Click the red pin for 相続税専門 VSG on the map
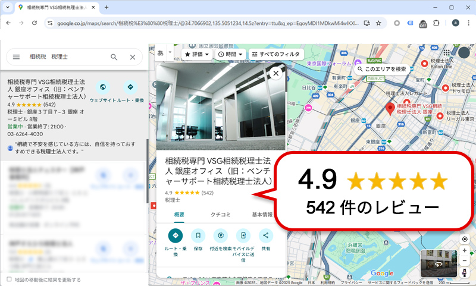476x286 pixels. point(390,109)
